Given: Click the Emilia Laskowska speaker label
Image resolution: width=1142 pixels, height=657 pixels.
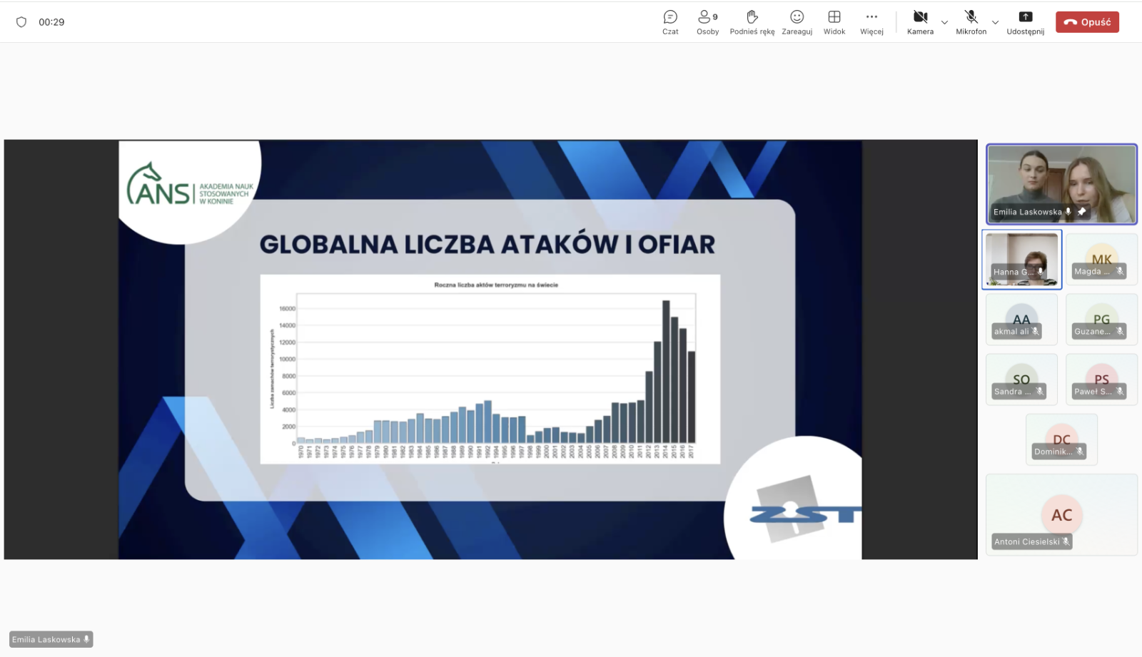Looking at the screenshot, I should [x=51, y=639].
